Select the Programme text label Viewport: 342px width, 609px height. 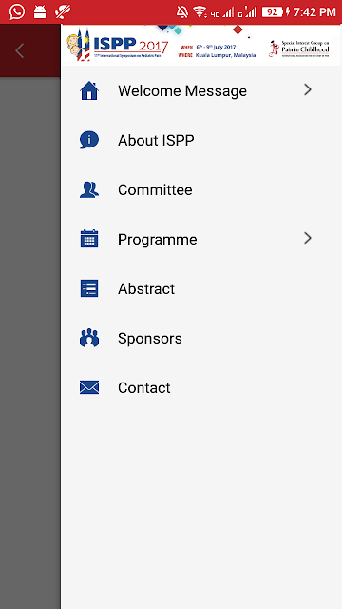pyautogui.click(x=158, y=240)
